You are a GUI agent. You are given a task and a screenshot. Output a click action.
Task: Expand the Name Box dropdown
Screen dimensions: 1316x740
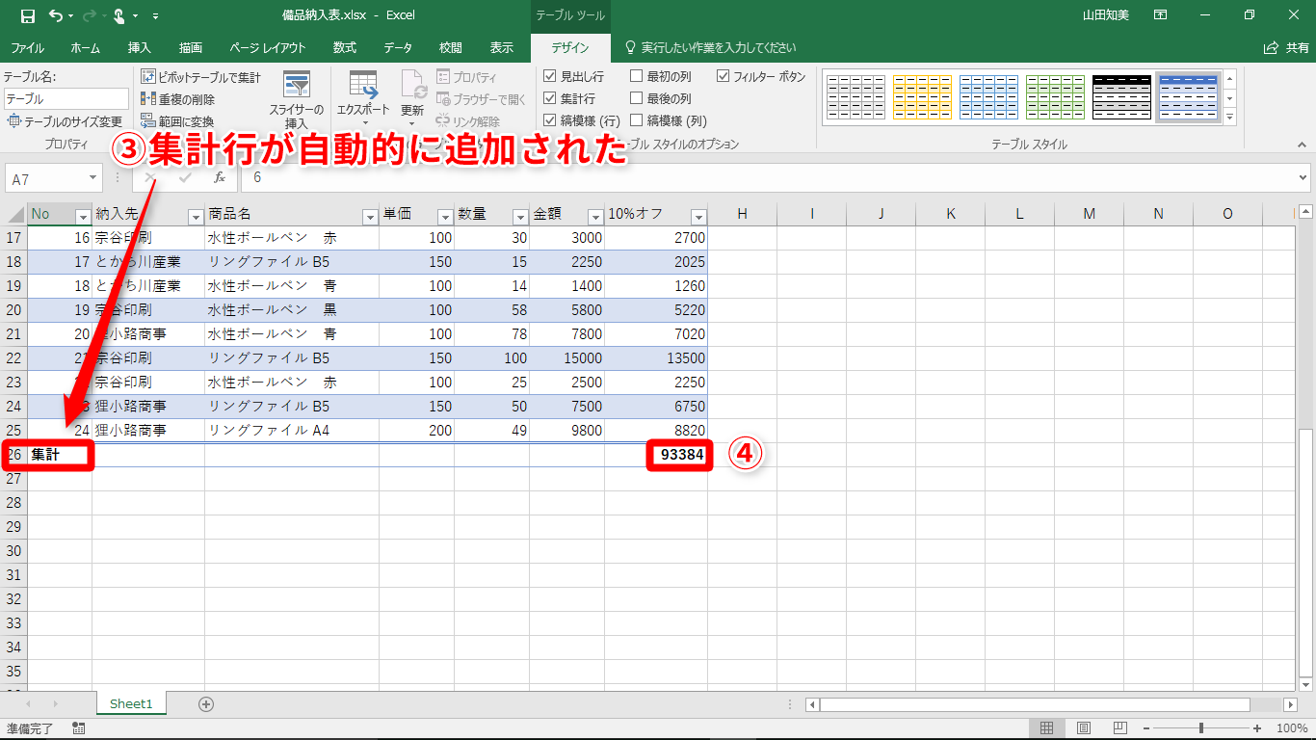(x=93, y=178)
